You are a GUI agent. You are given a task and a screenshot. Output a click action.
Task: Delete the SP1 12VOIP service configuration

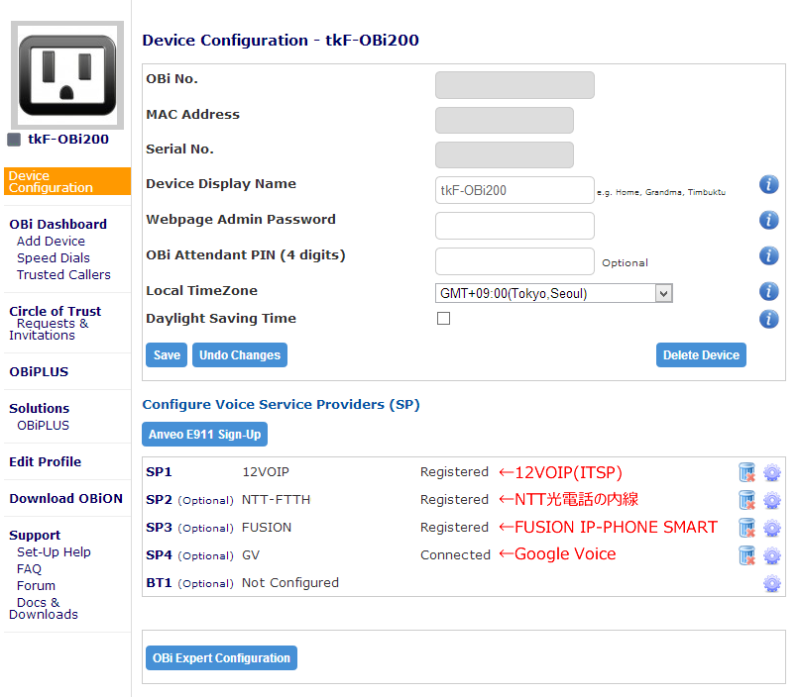pos(746,472)
